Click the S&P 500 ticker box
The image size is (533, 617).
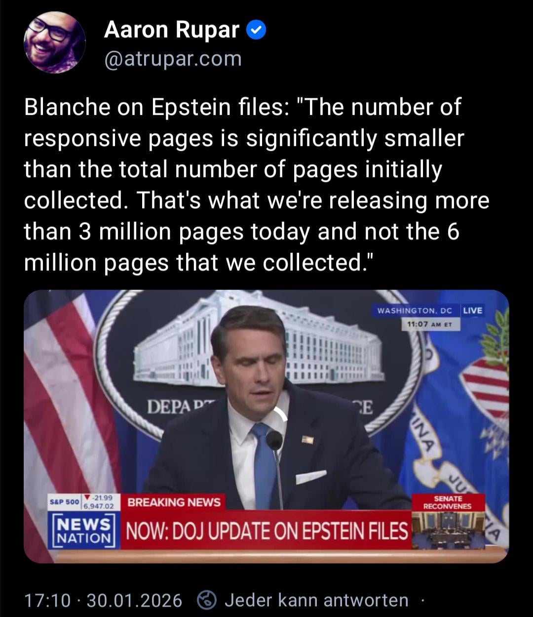point(83,502)
